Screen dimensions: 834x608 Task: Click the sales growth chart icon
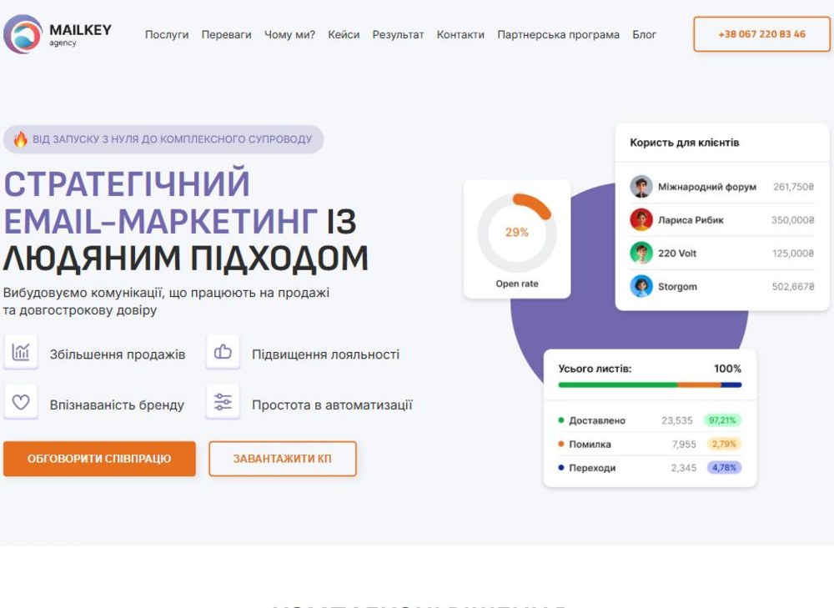click(x=21, y=352)
